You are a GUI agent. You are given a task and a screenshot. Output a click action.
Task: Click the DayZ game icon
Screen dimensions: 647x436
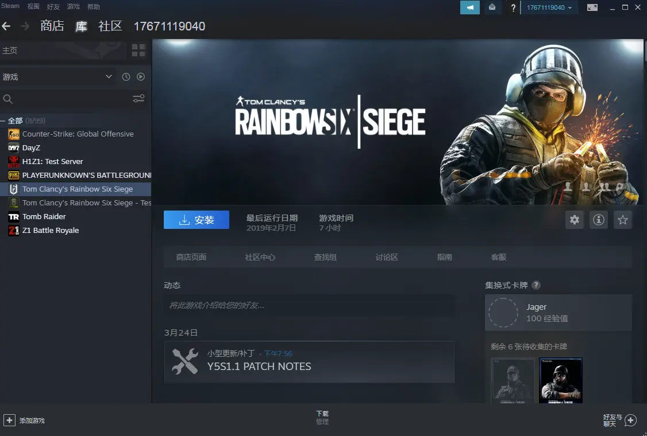(14, 147)
